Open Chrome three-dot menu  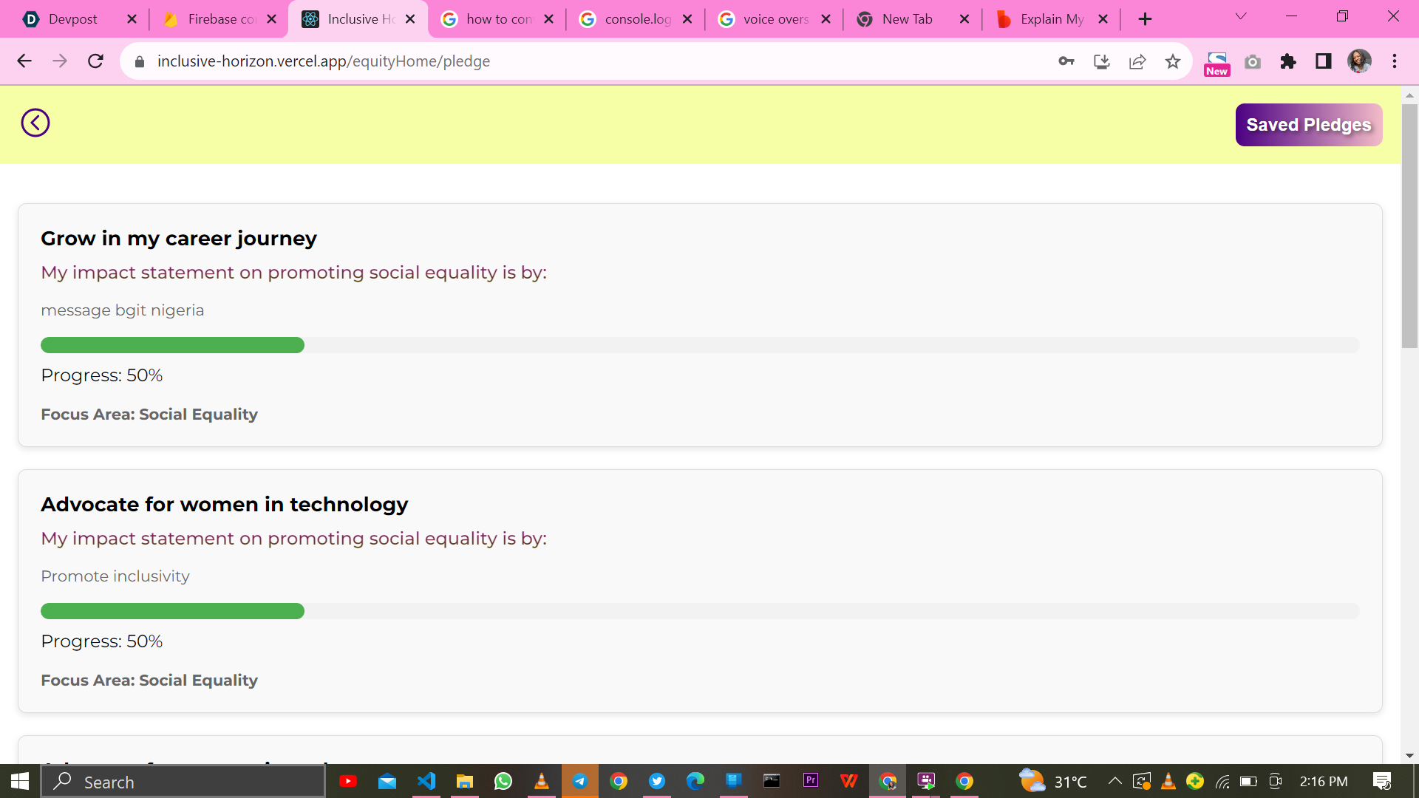tap(1395, 61)
